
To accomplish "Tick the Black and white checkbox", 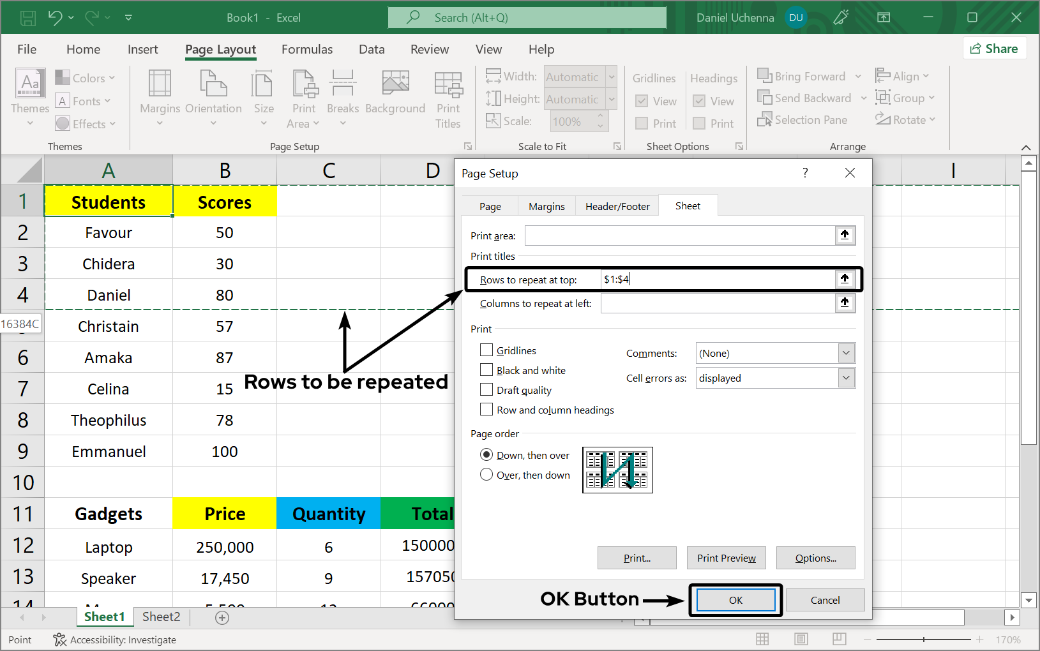I will pos(486,370).
